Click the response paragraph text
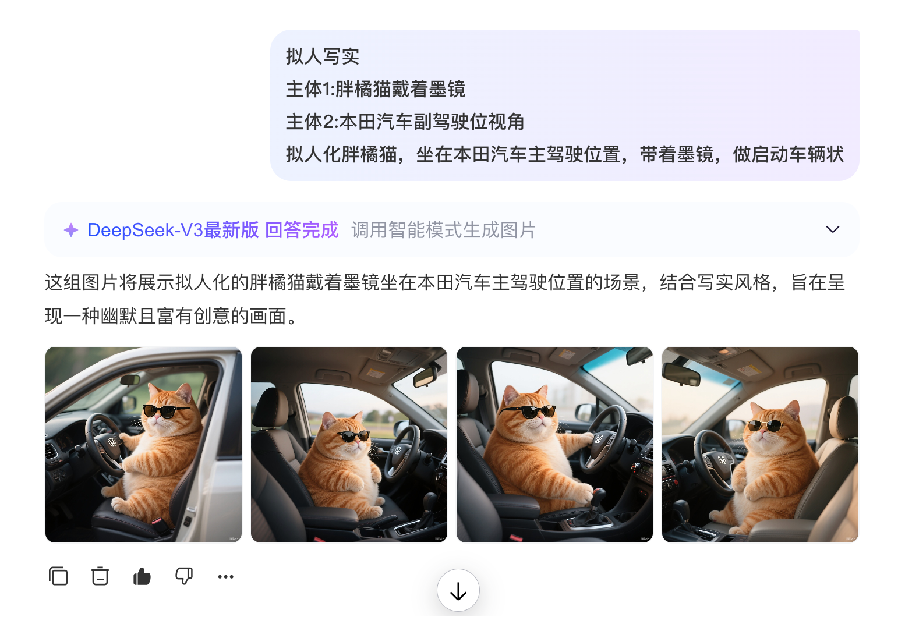 [x=446, y=299]
